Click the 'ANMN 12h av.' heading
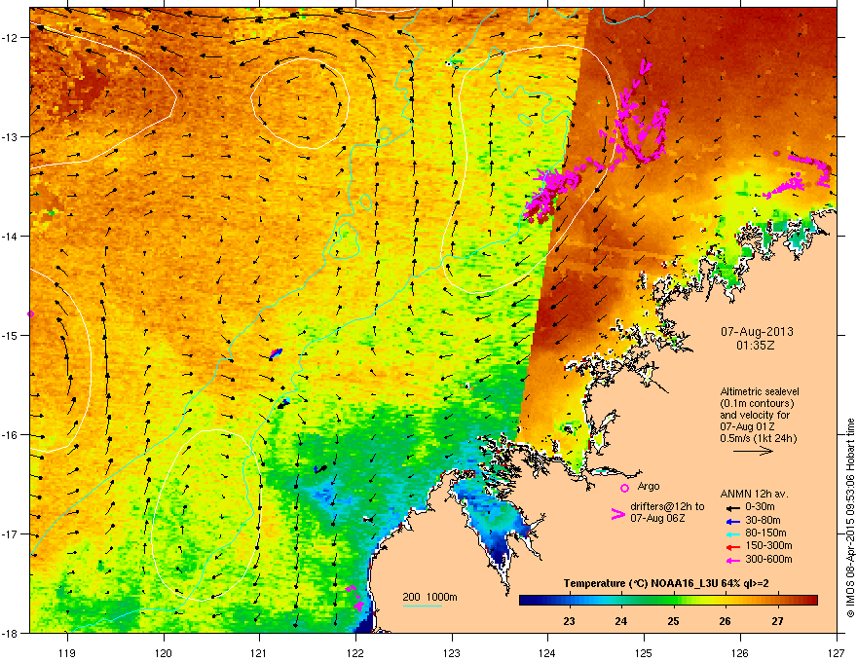The height and width of the screenshot is (662, 857). pos(754,494)
